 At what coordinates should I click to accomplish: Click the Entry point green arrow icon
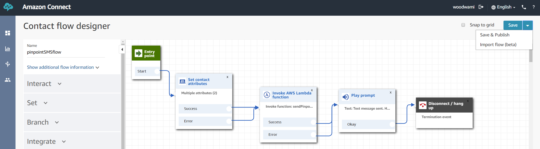tap(138, 53)
